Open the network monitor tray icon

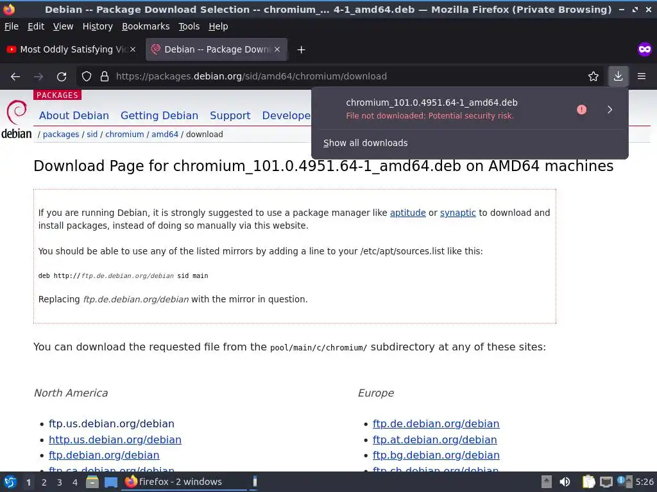(x=606, y=482)
